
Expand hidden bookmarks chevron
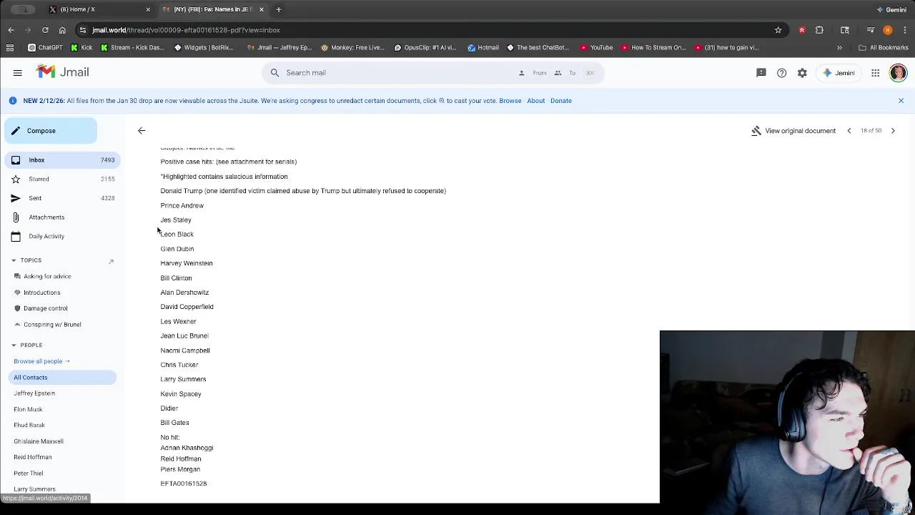point(839,48)
